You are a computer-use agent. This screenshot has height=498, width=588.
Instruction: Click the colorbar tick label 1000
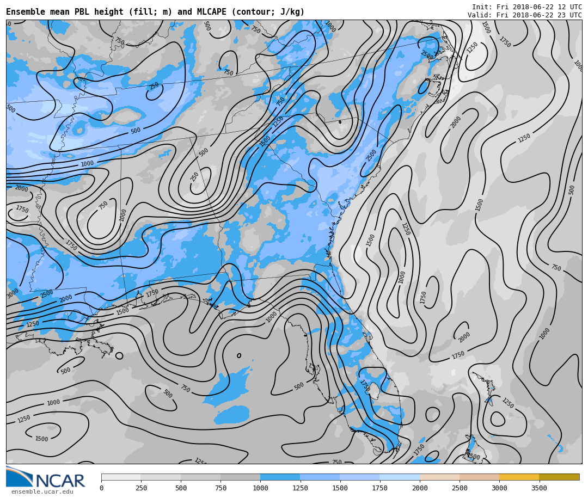(260, 488)
